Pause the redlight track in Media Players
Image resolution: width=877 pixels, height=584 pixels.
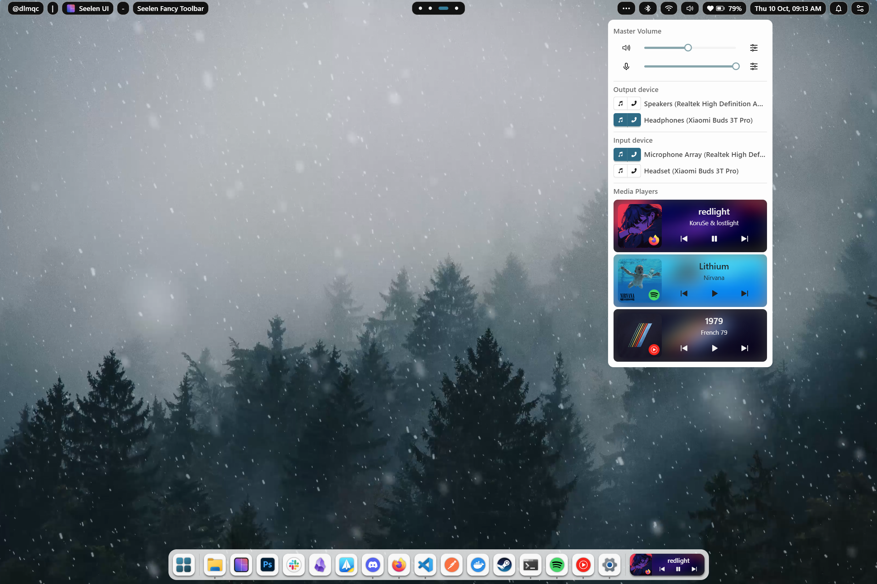tap(714, 239)
